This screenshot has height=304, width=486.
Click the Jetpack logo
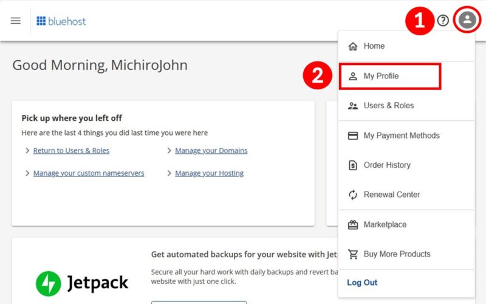point(82,283)
